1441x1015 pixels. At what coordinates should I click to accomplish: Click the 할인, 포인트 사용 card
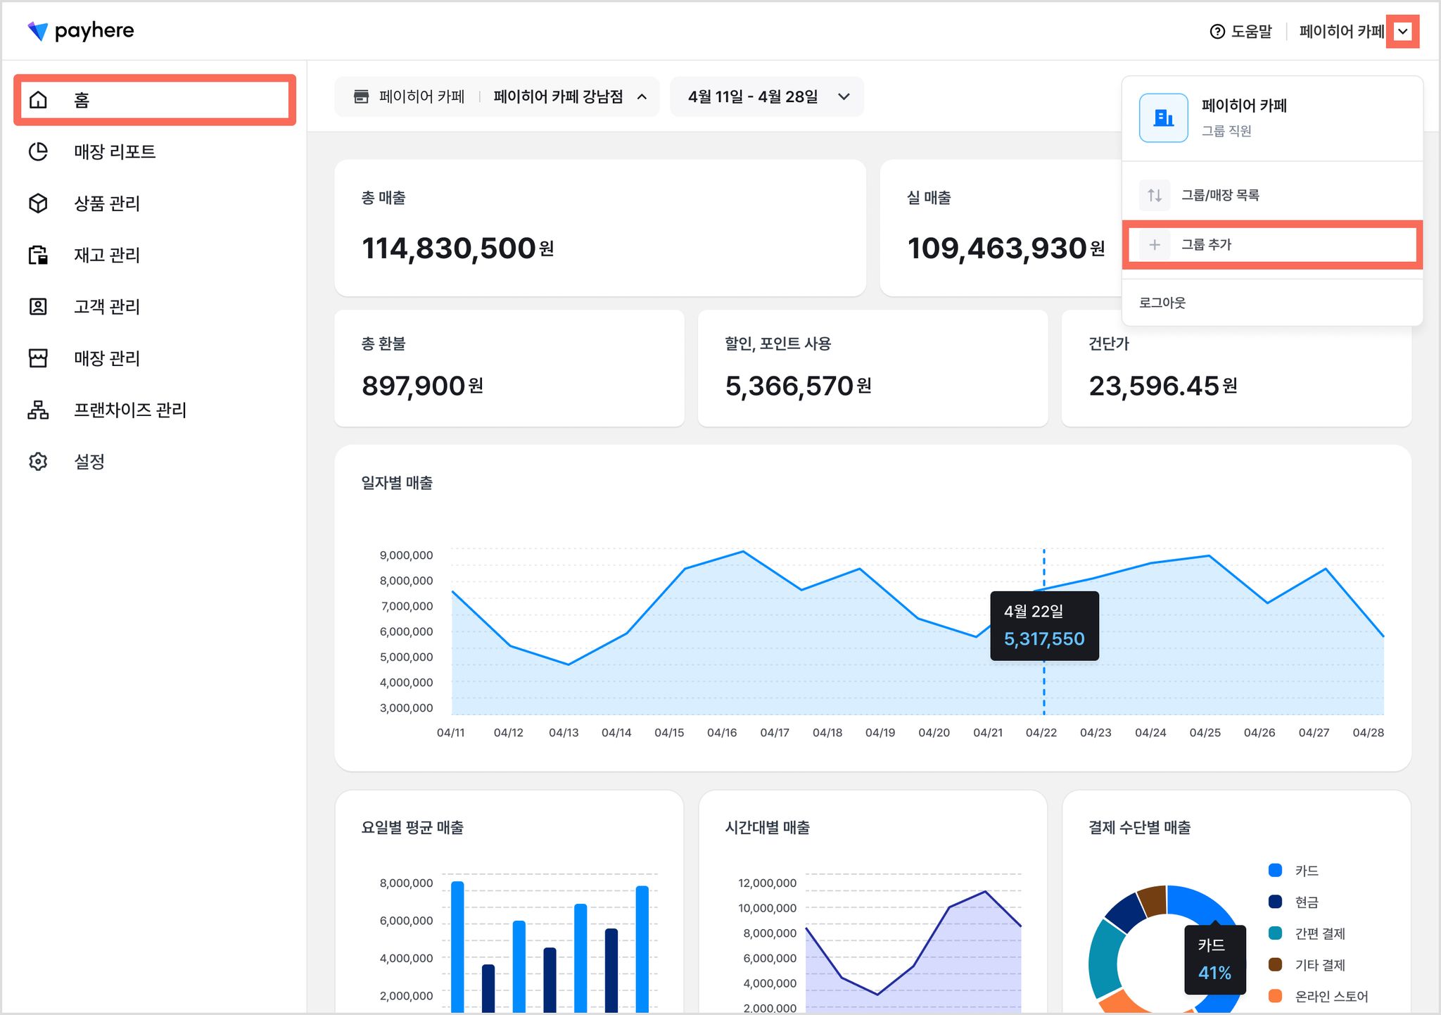coord(872,368)
